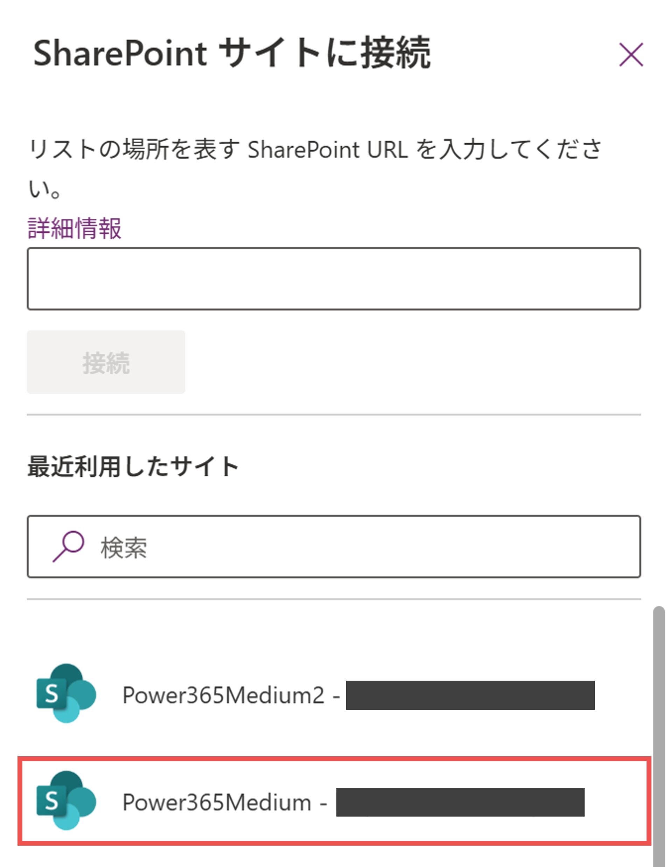Focus the SharePoint URL input box
The height and width of the screenshot is (867, 670).
[334, 279]
